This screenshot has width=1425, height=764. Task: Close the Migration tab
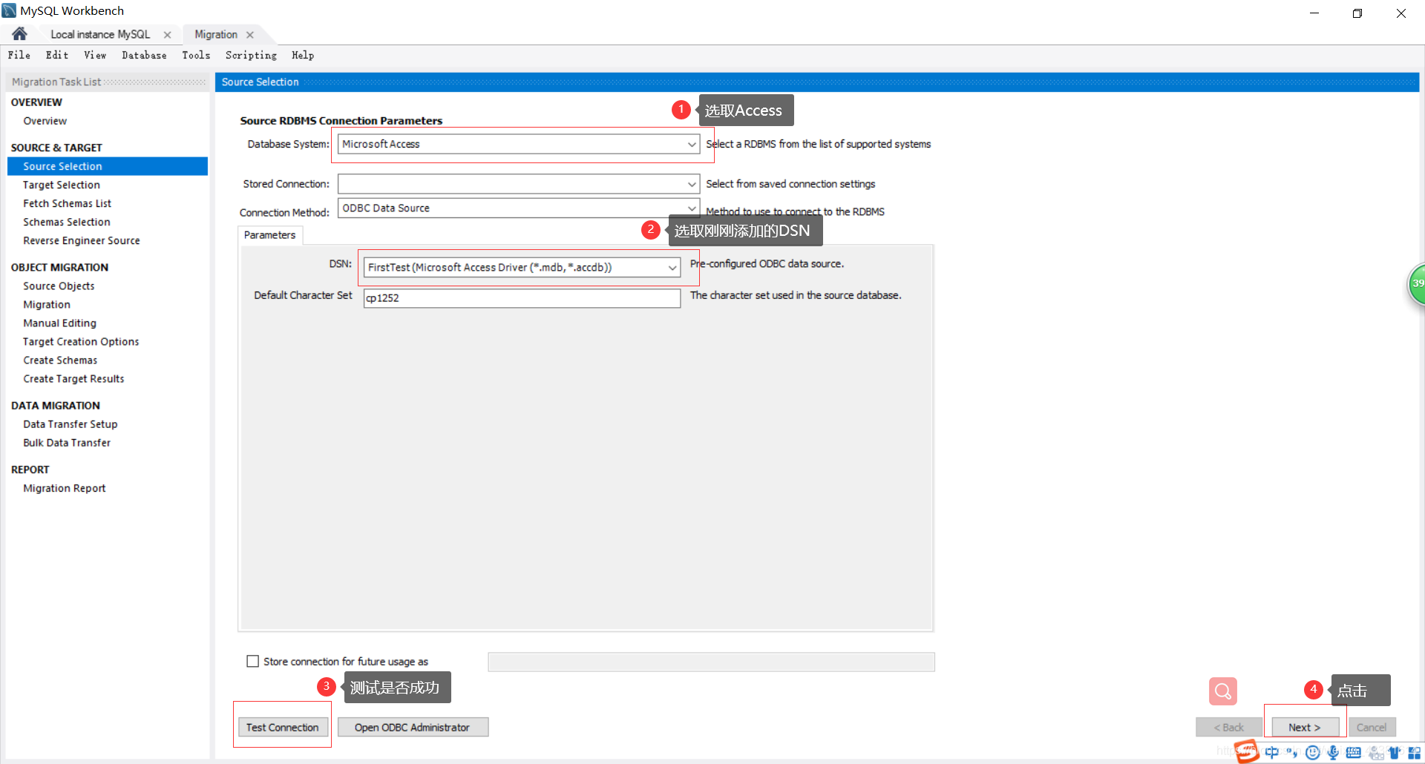[x=250, y=35]
